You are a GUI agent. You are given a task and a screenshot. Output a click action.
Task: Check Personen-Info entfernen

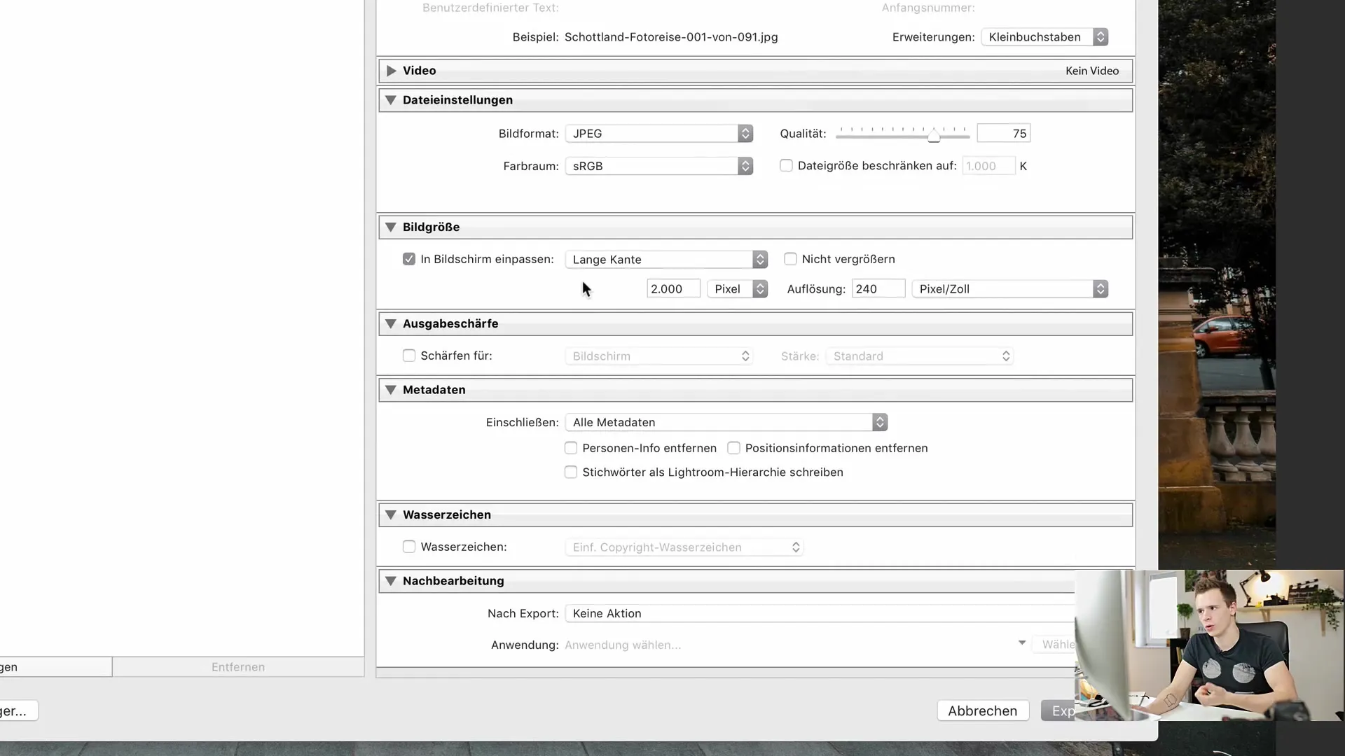click(x=571, y=448)
